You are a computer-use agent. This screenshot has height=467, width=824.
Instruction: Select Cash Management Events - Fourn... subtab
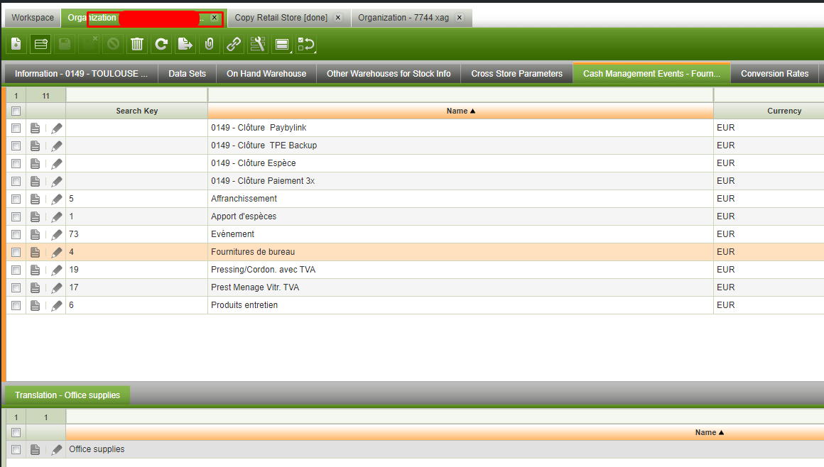click(651, 74)
